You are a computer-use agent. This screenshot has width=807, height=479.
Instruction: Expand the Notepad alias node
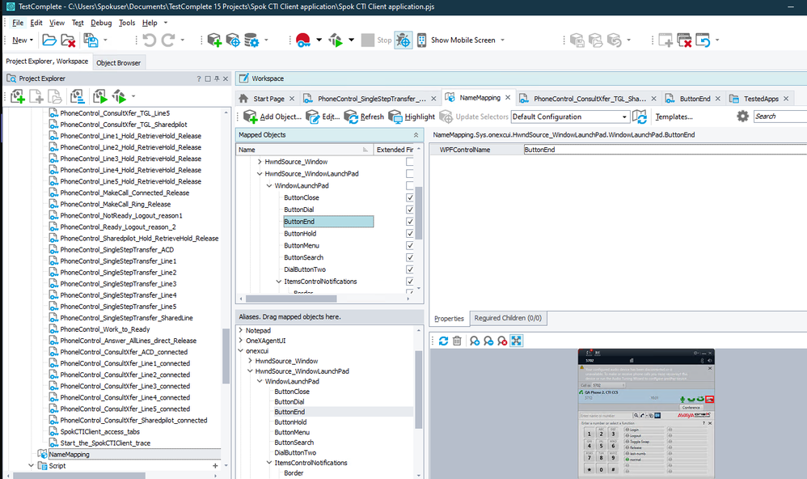pos(240,331)
